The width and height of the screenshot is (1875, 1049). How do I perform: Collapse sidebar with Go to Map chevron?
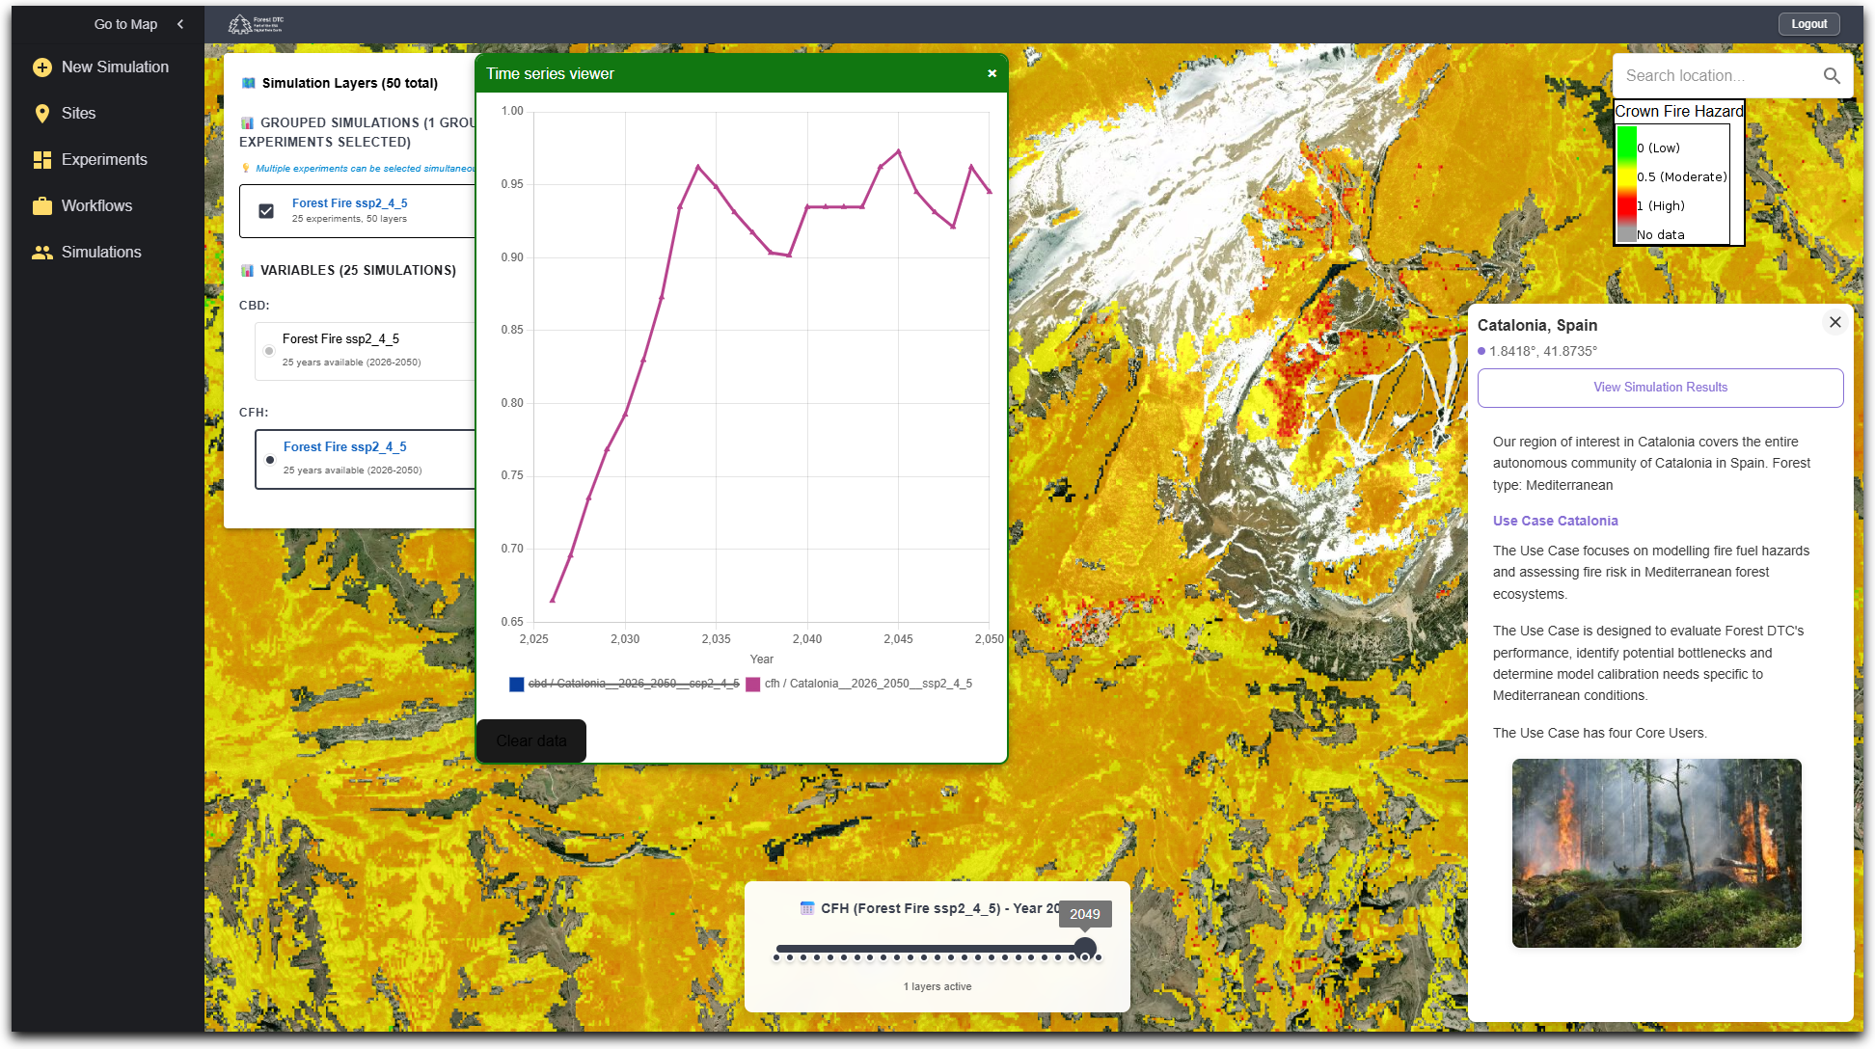180,24
